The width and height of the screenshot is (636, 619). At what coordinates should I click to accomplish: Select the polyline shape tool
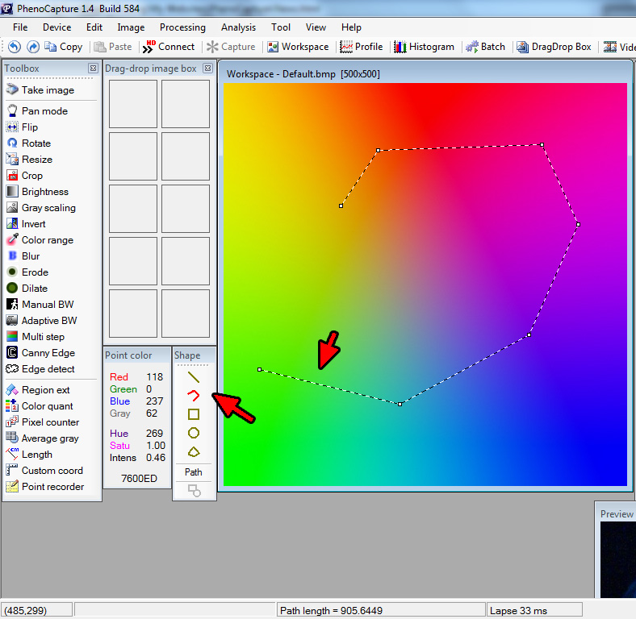tap(194, 395)
